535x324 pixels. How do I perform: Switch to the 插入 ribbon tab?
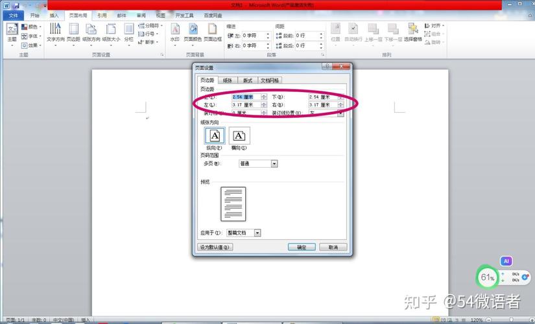pos(54,16)
